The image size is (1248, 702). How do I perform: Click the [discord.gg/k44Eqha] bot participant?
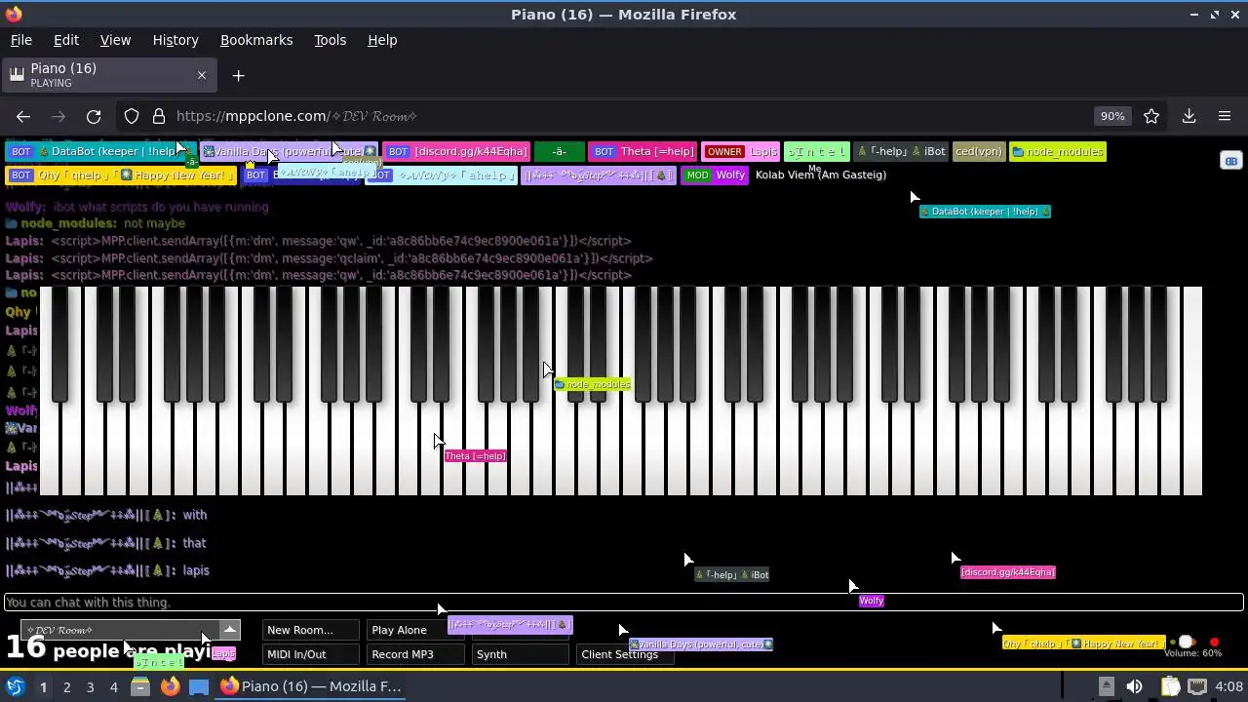(456, 151)
